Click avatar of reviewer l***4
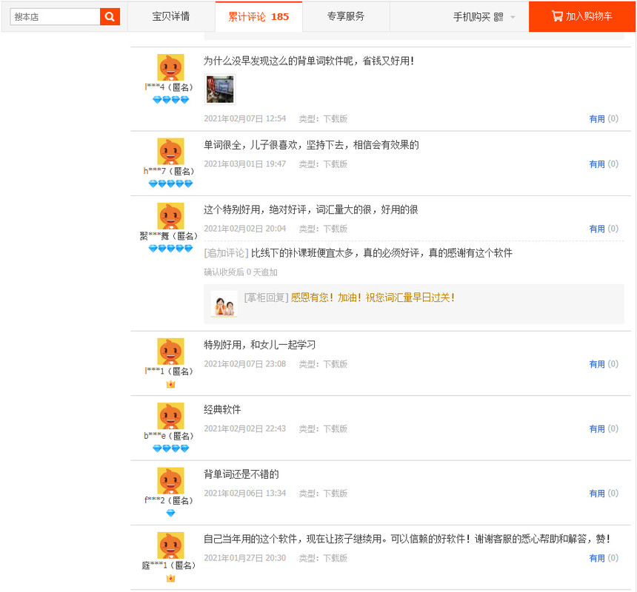The image size is (637, 592). pos(170,67)
